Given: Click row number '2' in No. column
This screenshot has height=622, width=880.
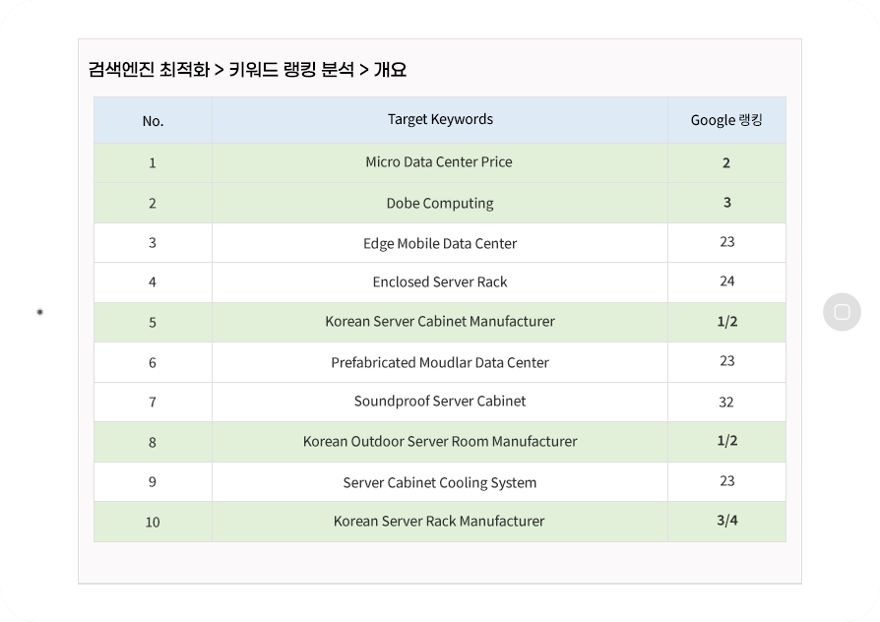Looking at the screenshot, I should click(153, 203).
